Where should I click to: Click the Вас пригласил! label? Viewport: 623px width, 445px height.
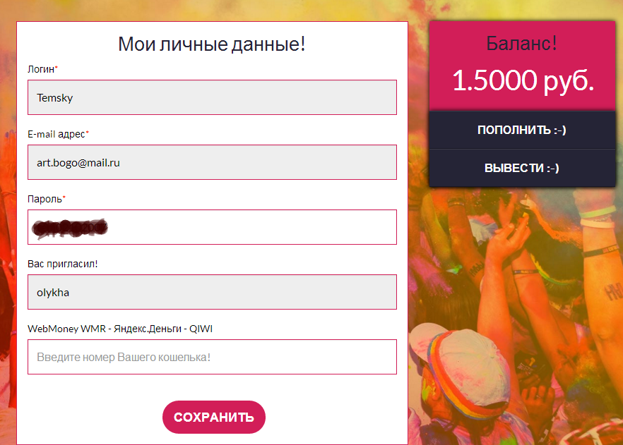63,264
